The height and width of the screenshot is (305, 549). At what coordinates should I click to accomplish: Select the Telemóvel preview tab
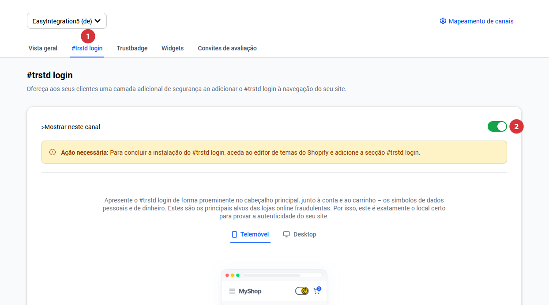(250, 234)
